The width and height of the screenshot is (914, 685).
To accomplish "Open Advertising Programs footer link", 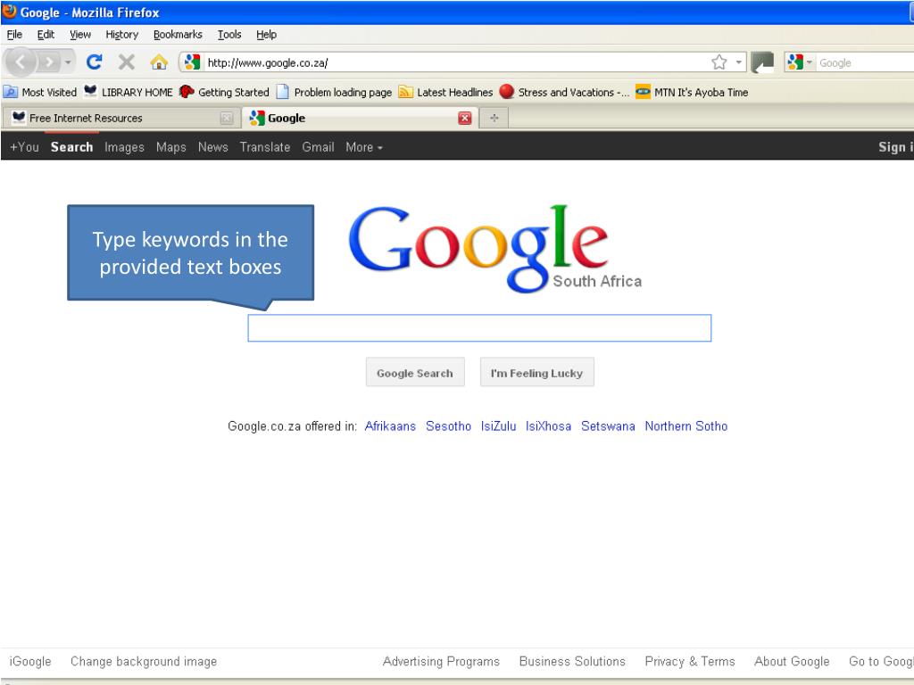I will pos(441,661).
